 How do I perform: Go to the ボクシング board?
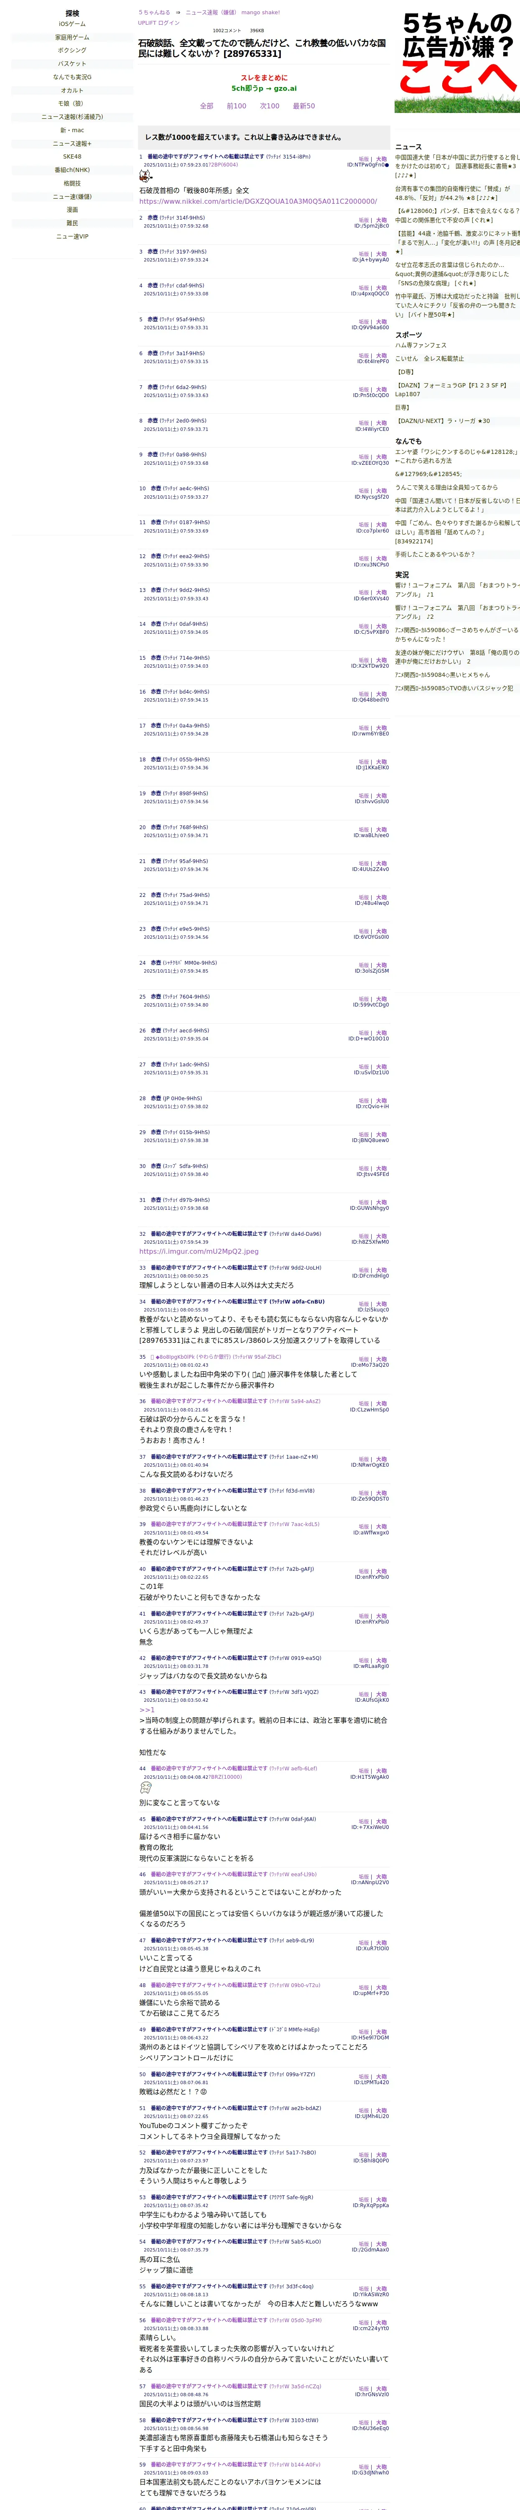pyautogui.click(x=72, y=51)
